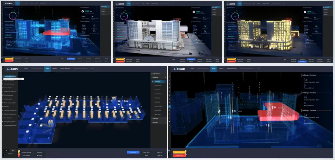
Task: Click Intrusion Detection icon in floor-plan sidebar
Action: (x=3, y=84)
